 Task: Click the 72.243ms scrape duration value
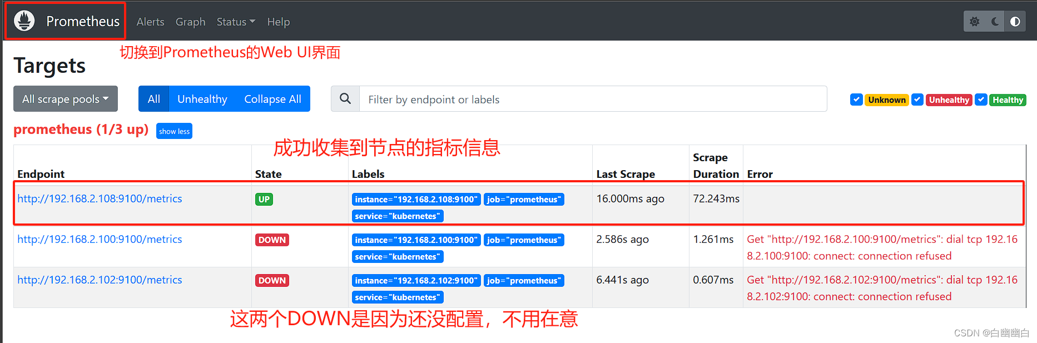(716, 198)
